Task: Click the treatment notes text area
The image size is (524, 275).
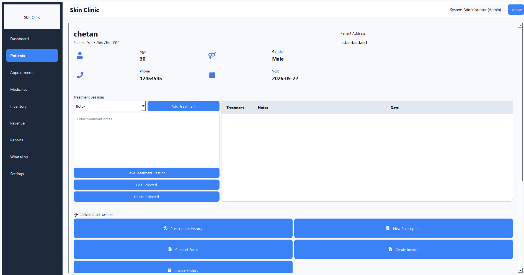Action: [x=146, y=139]
